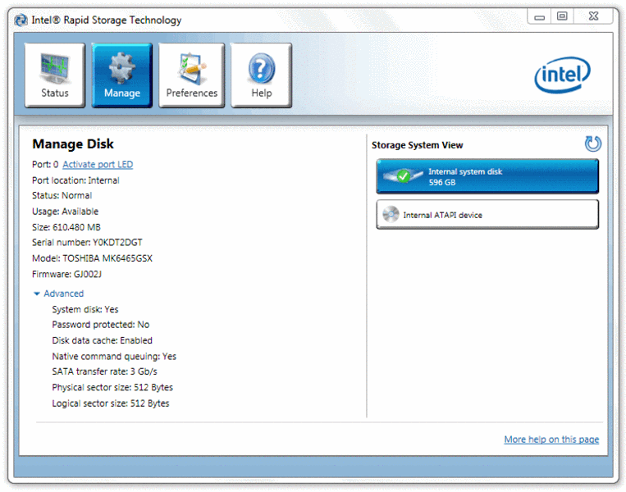Click the Password protected: No line
This screenshot has height=492, width=626.
click(101, 325)
